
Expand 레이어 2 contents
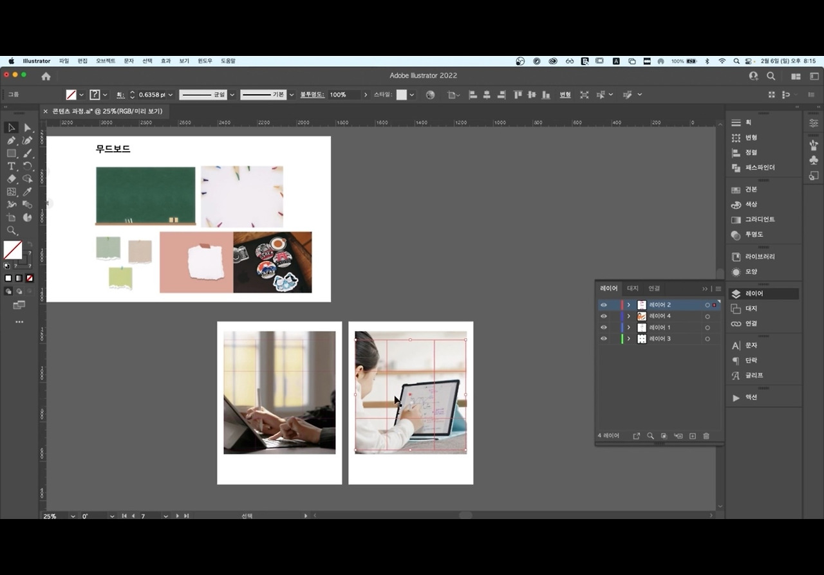[x=629, y=305]
